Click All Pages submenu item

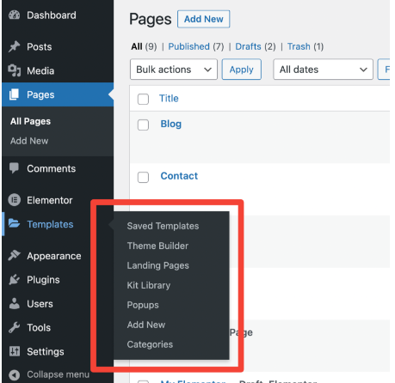click(30, 121)
